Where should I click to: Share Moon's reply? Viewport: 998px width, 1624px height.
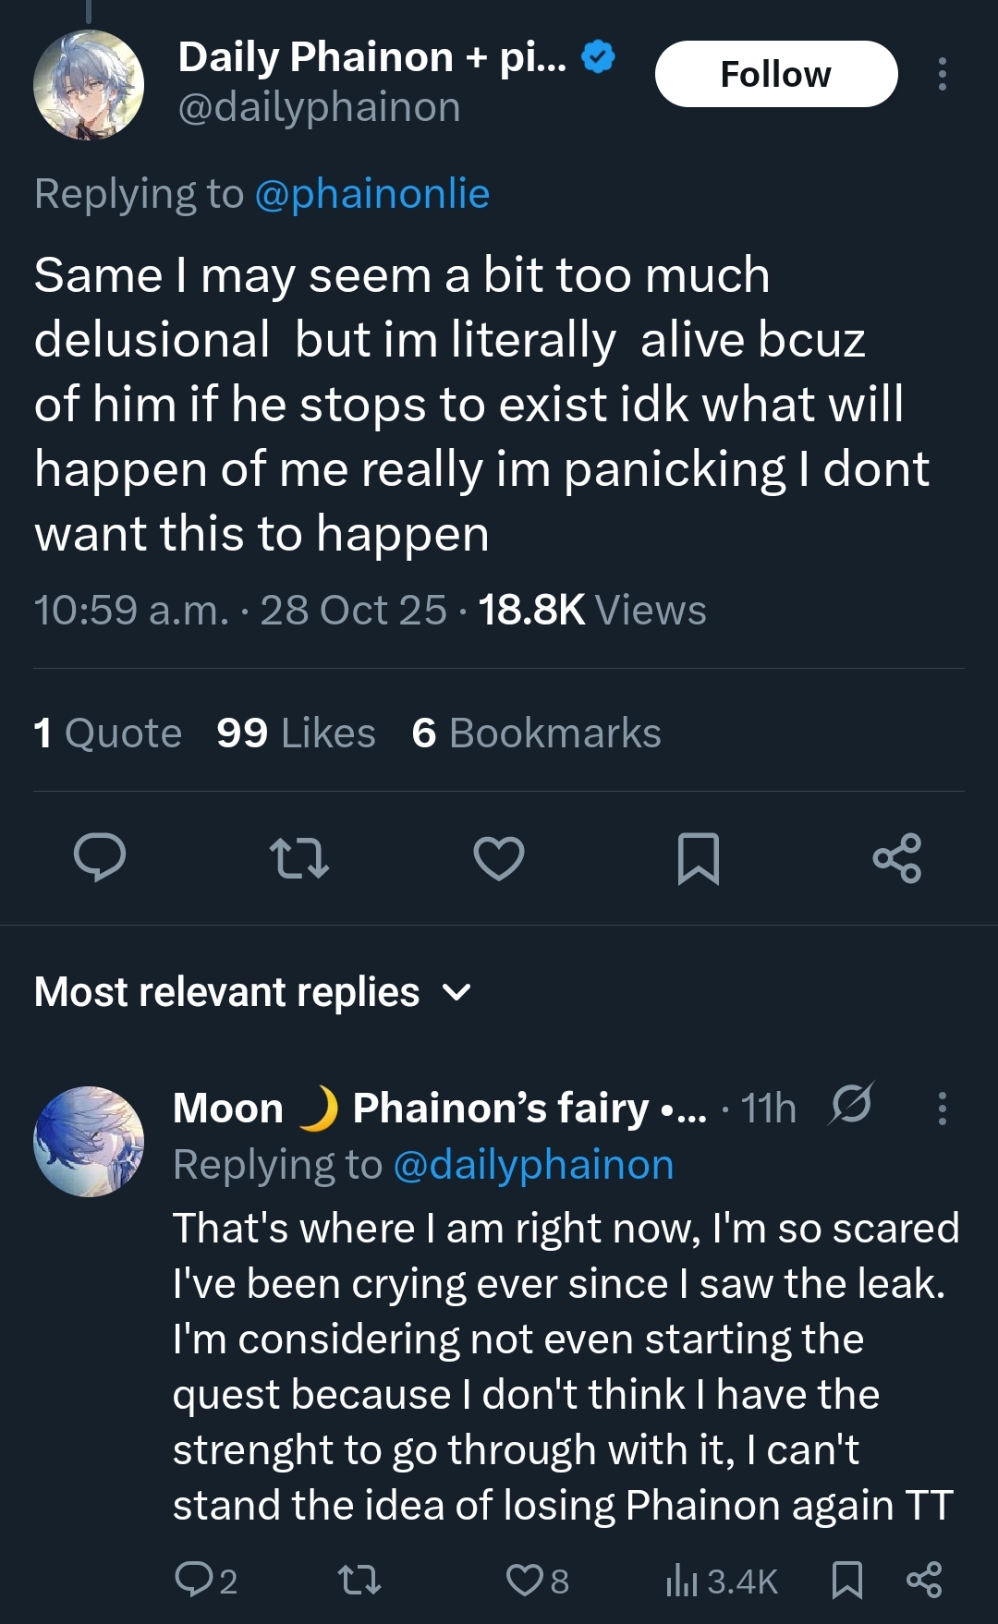tap(924, 1580)
